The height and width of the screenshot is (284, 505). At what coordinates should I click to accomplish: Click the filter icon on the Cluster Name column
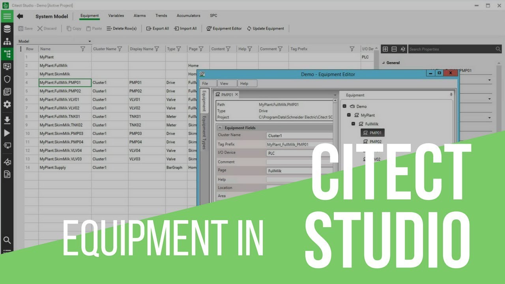pos(120,49)
